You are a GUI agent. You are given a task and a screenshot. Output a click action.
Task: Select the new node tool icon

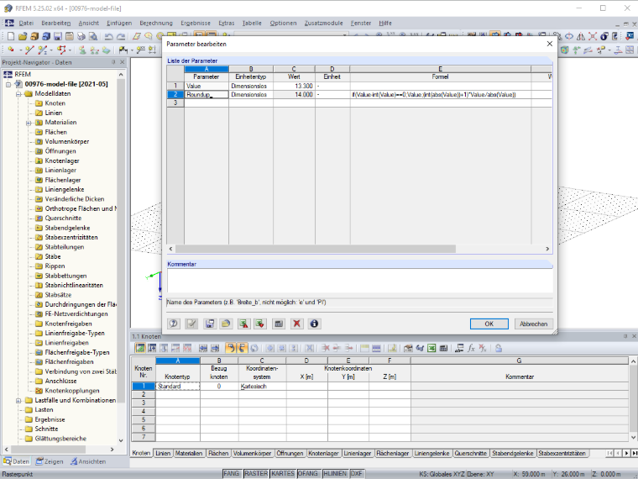point(11,50)
